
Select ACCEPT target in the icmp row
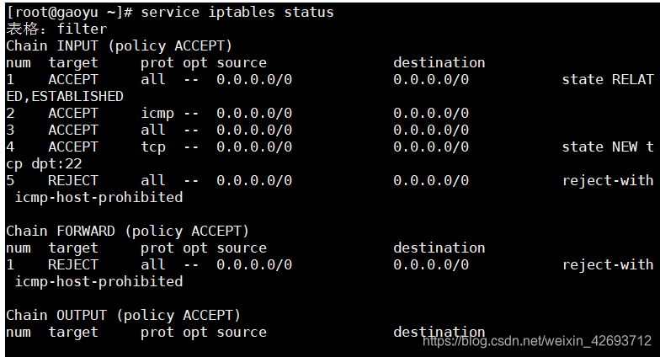coord(73,113)
